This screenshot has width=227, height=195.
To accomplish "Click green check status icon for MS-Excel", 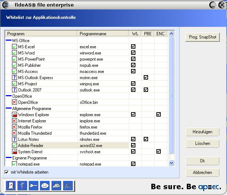I will click(14, 46).
